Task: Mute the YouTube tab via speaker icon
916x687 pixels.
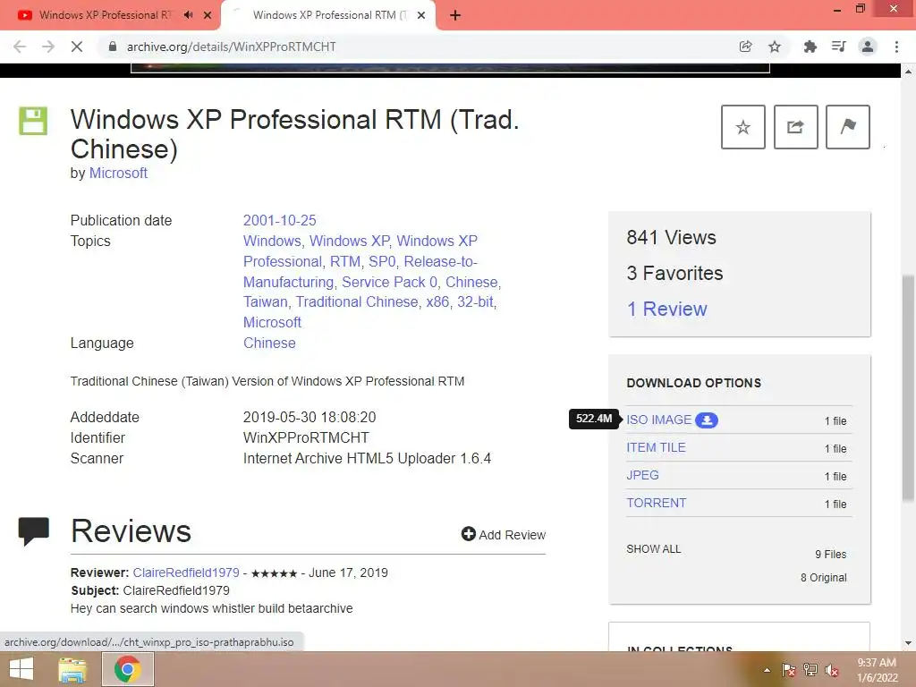Action: tap(188, 15)
